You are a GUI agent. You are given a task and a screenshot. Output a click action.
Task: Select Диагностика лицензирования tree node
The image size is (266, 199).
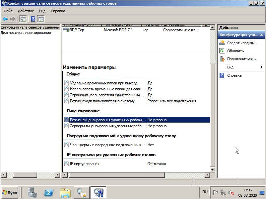[x=26, y=33]
